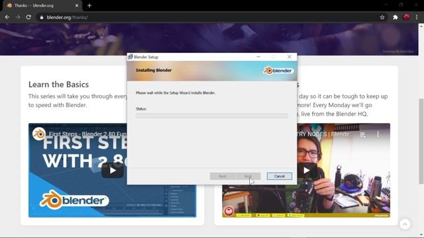
Task: Click the 'live from the Blender HQ' text
Action: coord(334,114)
